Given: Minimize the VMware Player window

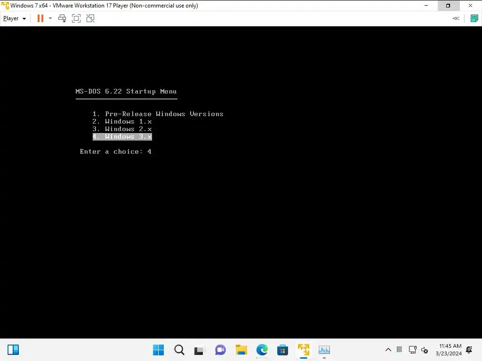Looking at the screenshot, I should click(426, 6).
